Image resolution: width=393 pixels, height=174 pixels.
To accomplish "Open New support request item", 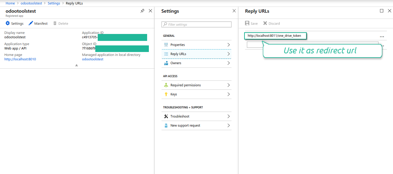I will tap(196, 125).
